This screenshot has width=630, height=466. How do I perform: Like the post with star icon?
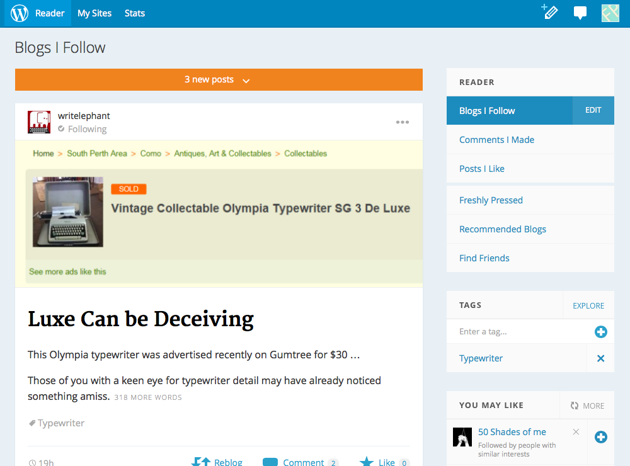click(x=367, y=462)
